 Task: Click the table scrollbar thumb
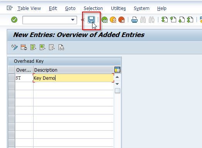(118, 91)
